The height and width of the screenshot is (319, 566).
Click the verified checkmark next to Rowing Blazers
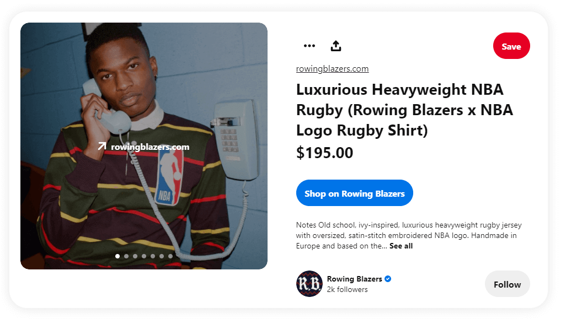[388, 279]
